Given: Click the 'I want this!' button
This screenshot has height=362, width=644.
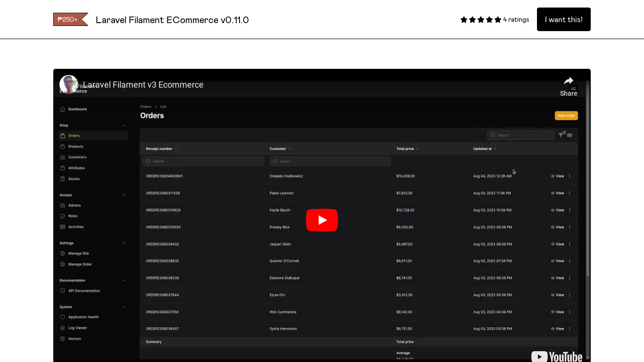Looking at the screenshot, I should pos(563,19).
